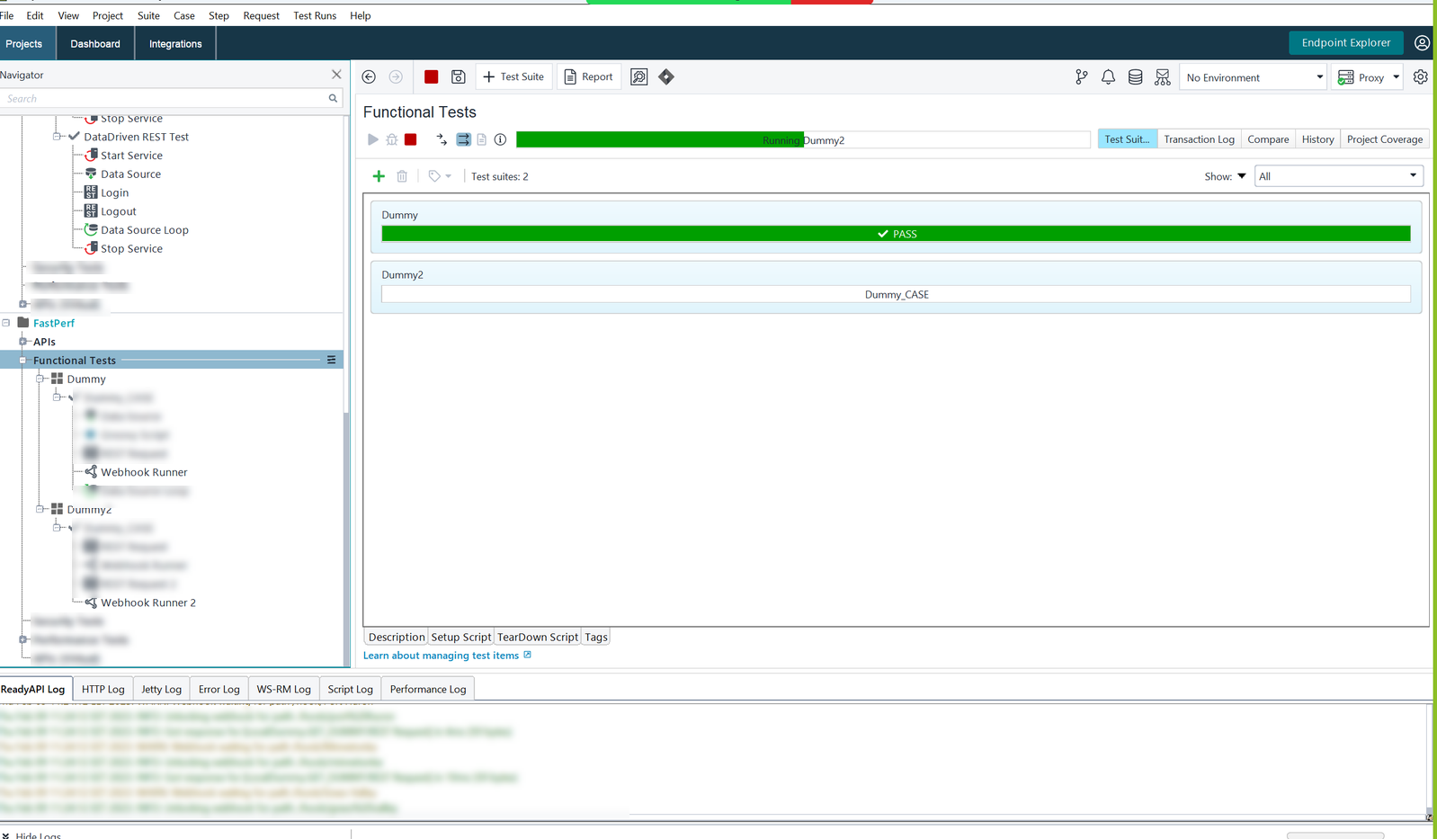
Task: Click the back navigation arrow icon
Action: pos(369,77)
